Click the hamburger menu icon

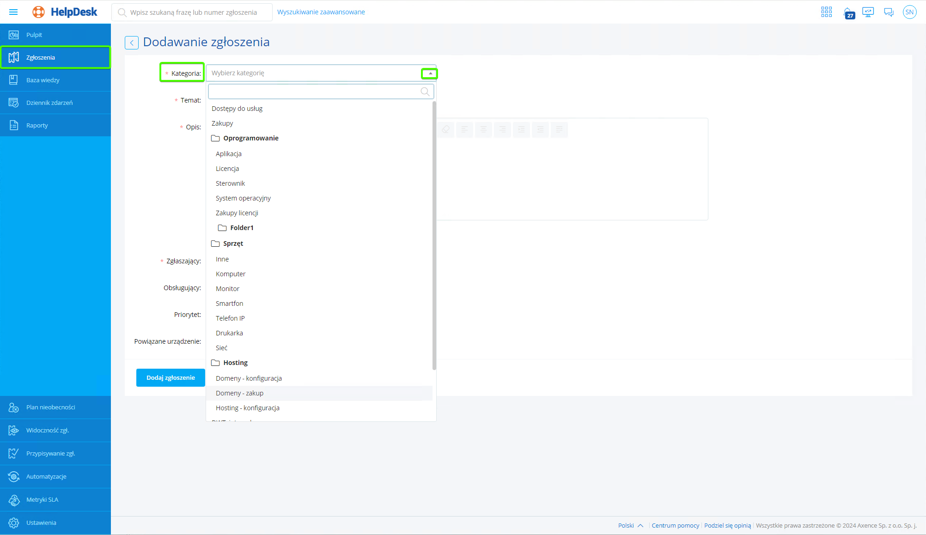13,12
